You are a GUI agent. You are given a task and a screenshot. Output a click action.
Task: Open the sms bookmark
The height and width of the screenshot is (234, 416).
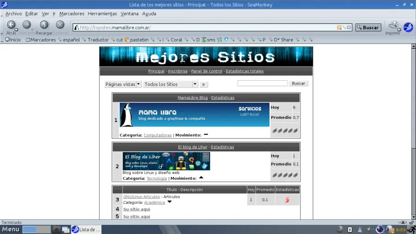coord(208,40)
